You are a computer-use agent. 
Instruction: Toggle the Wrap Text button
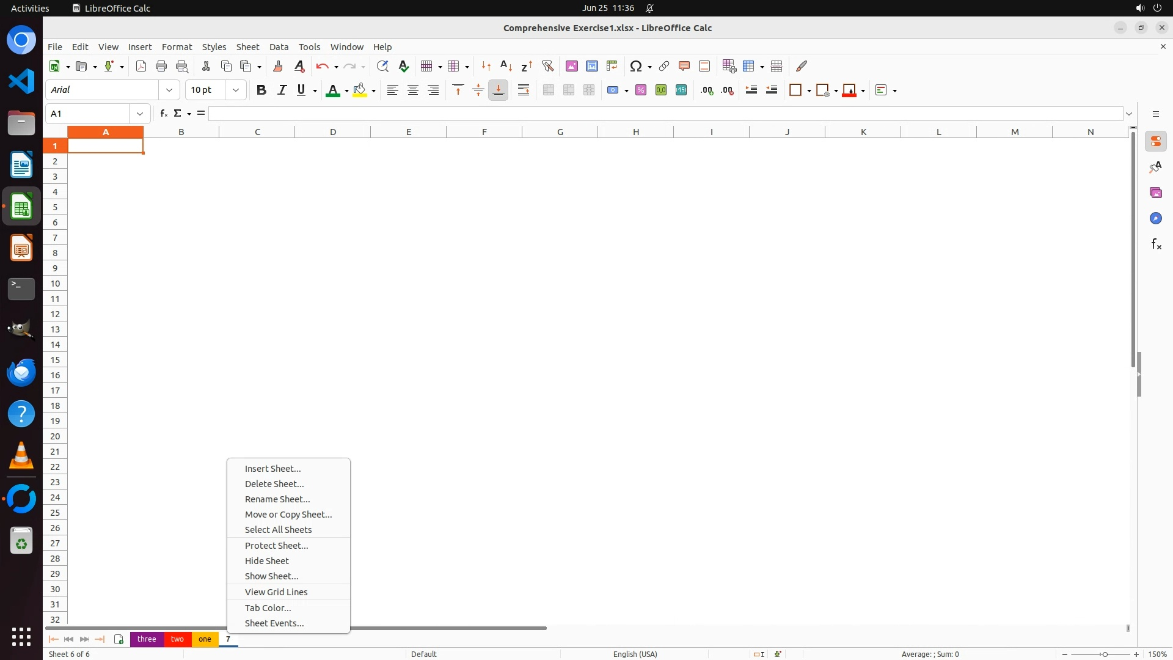pos(524,90)
